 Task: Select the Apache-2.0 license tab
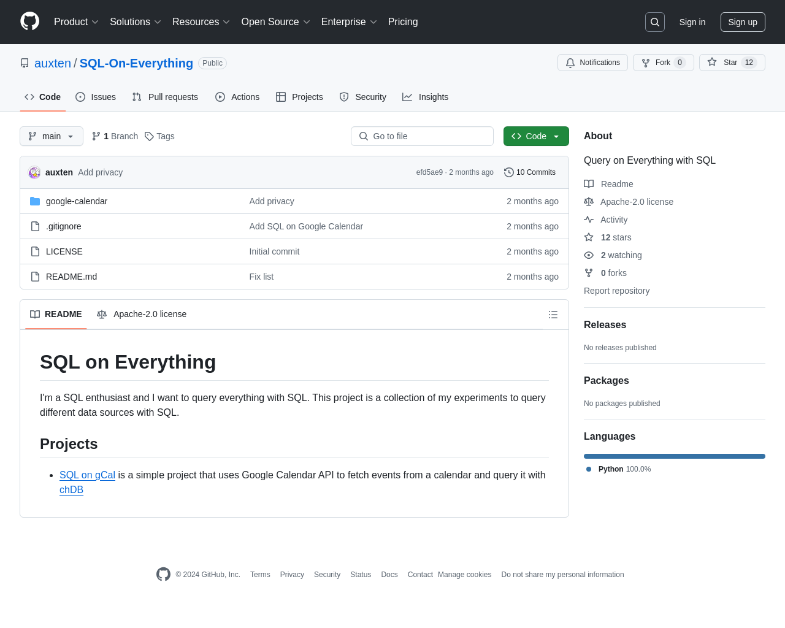click(x=142, y=314)
